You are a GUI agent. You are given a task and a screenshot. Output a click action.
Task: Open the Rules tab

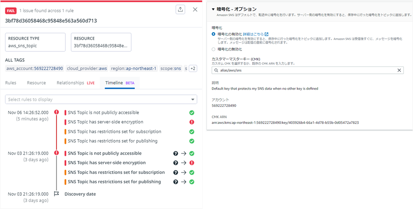click(10, 83)
